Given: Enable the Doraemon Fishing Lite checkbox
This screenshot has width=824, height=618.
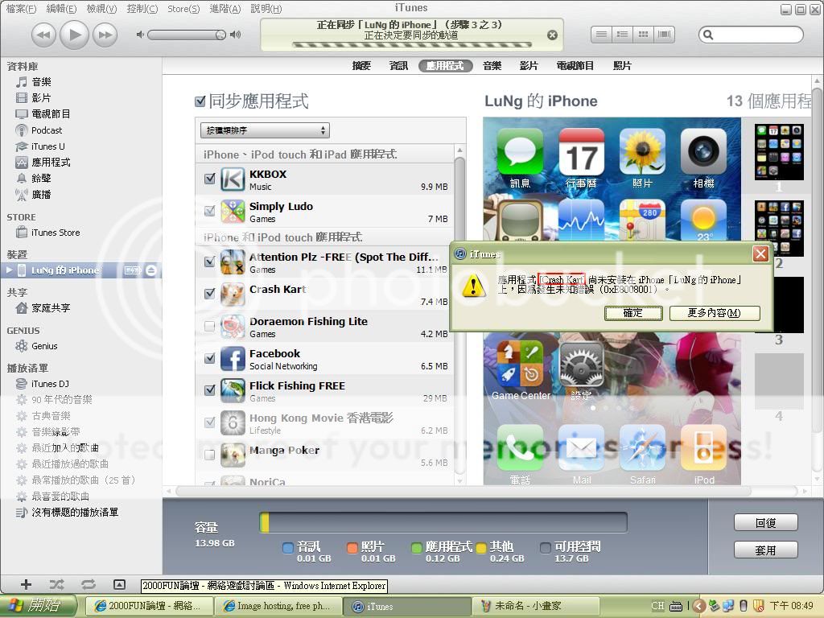Looking at the screenshot, I should (x=210, y=326).
